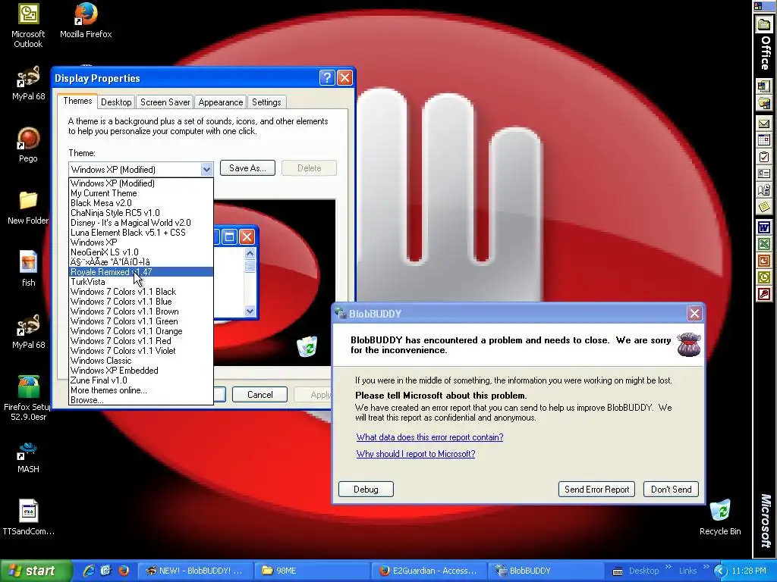777x582 pixels.
Task: Launch Microsoft Excel from Office bar
Action: coord(764,244)
